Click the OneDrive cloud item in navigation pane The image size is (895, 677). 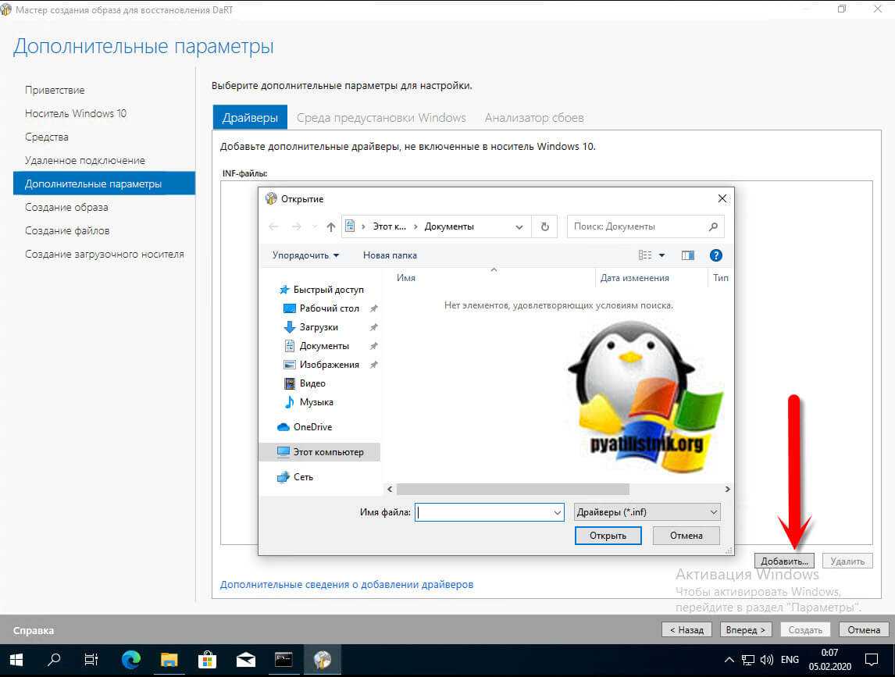click(312, 427)
